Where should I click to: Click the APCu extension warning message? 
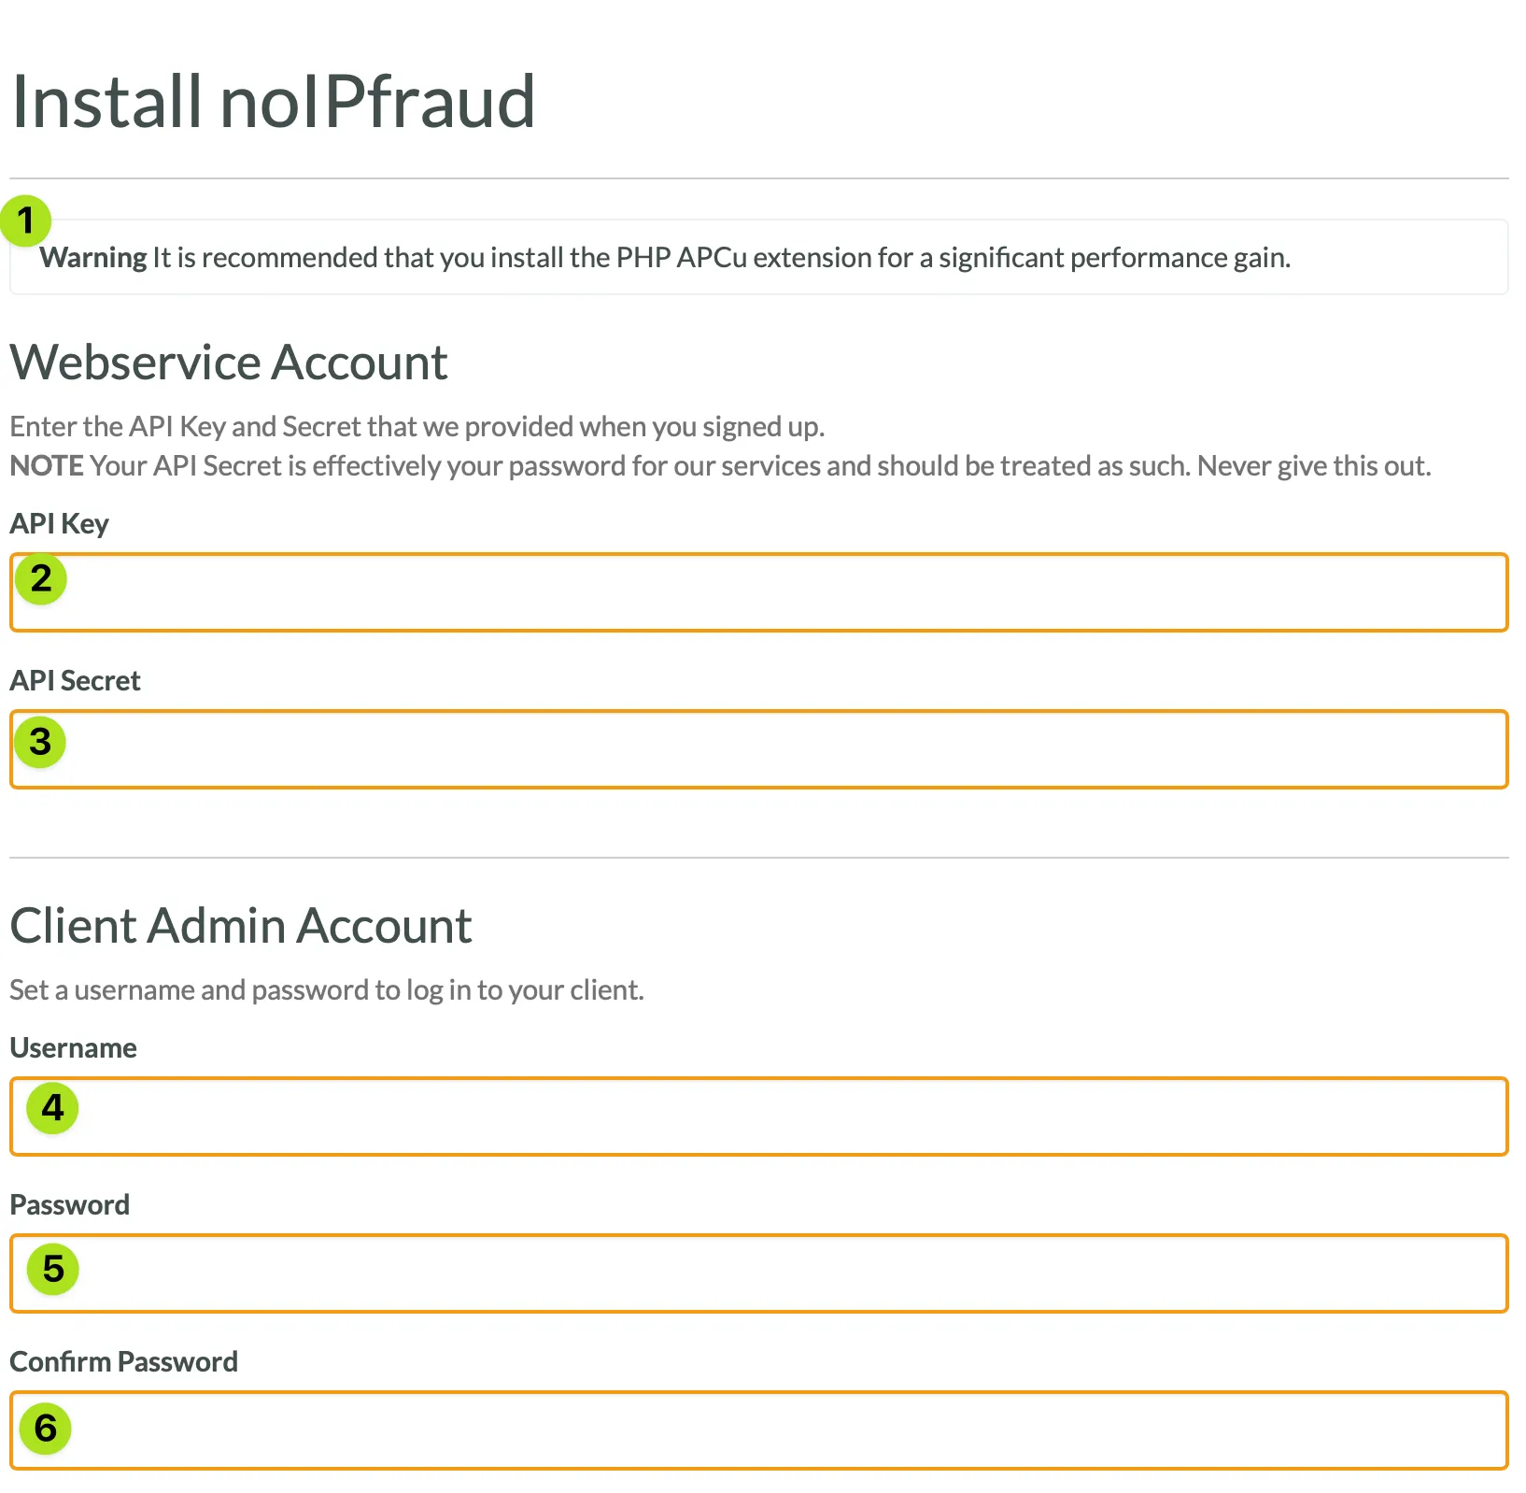pyautogui.click(x=758, y=257)
